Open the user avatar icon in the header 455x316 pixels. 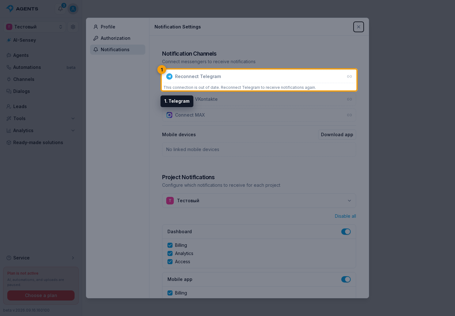point(73,9)
